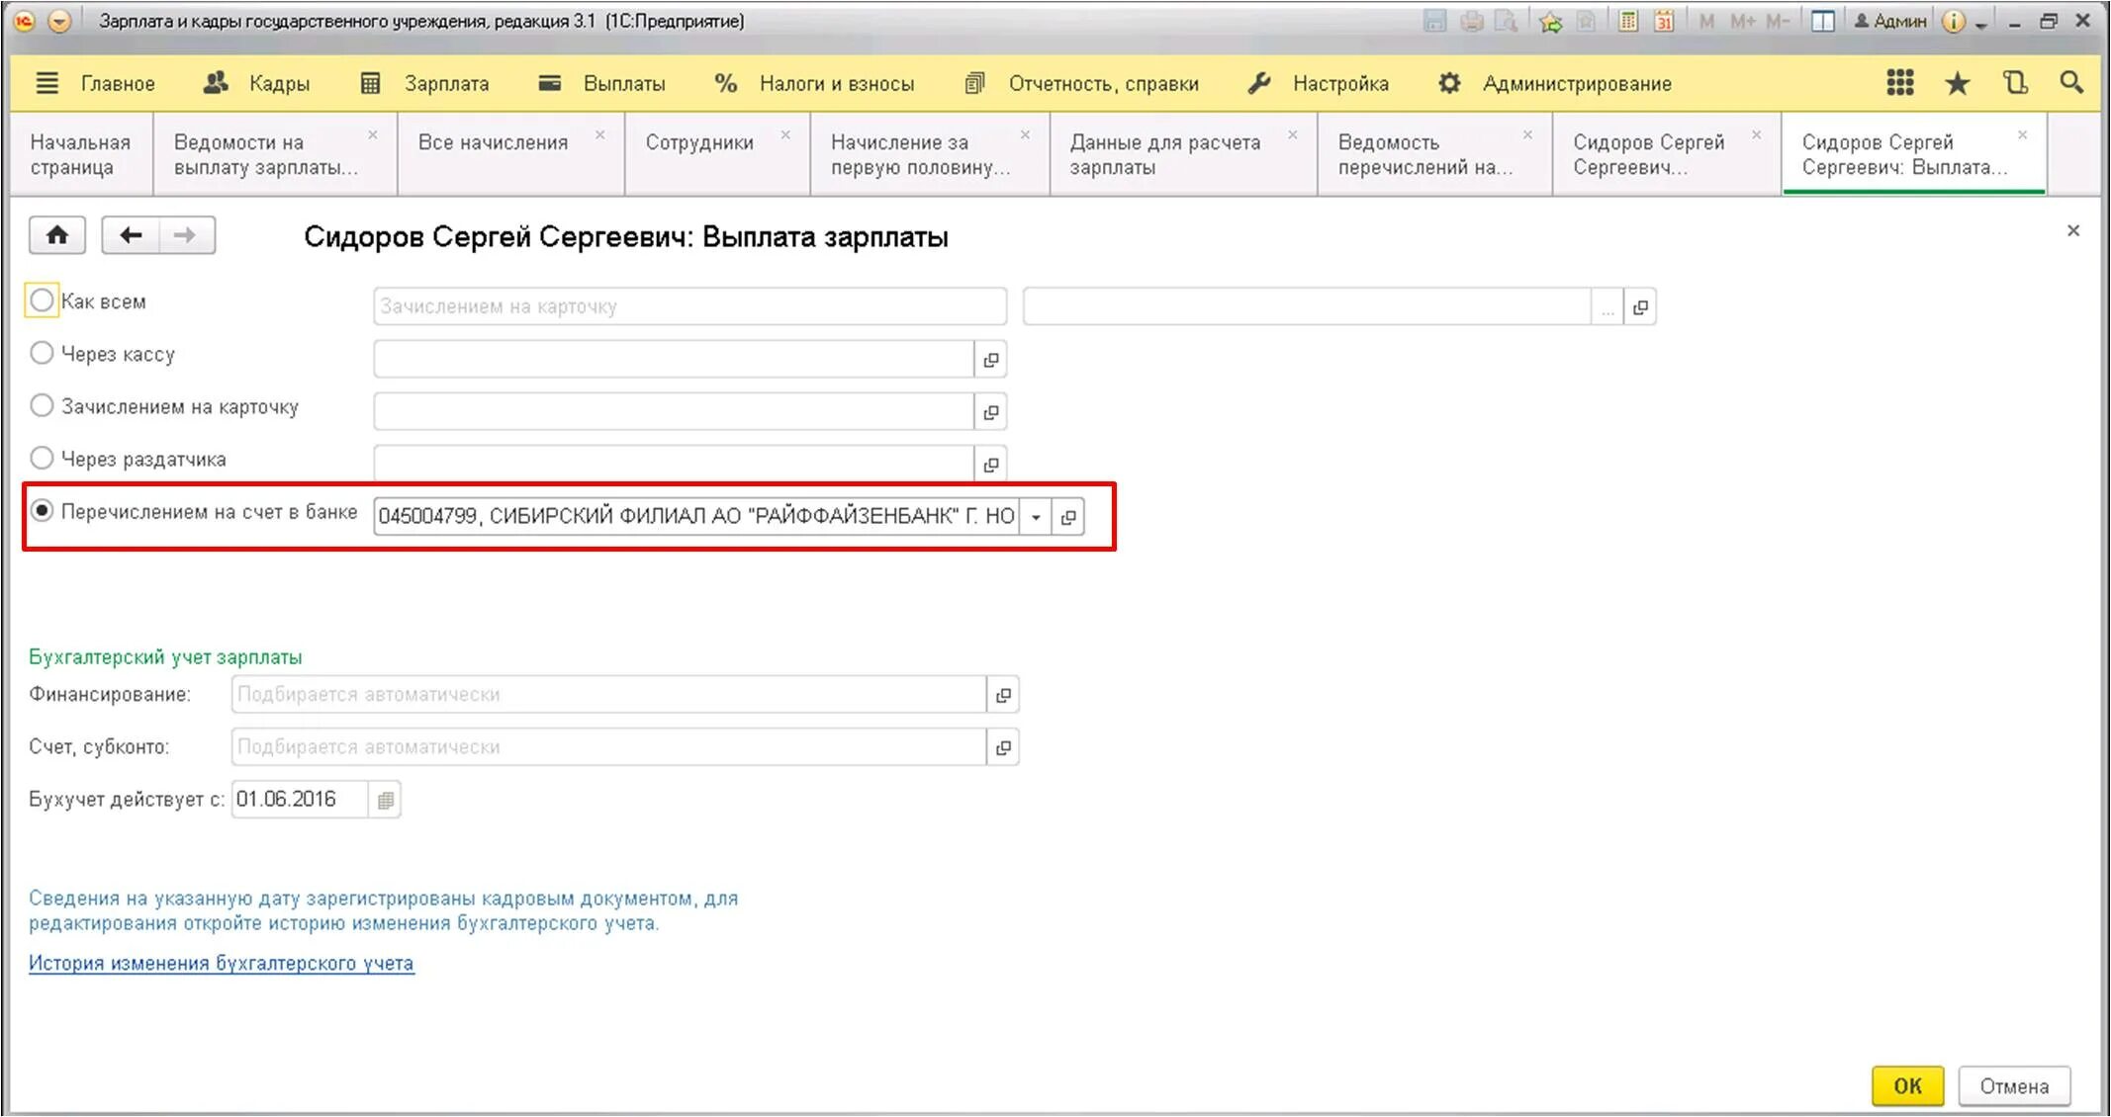The image size is (2111, 1117).
Task: Click the Финансирование input field
Action: pyautogui.click(x=607, y=695)
